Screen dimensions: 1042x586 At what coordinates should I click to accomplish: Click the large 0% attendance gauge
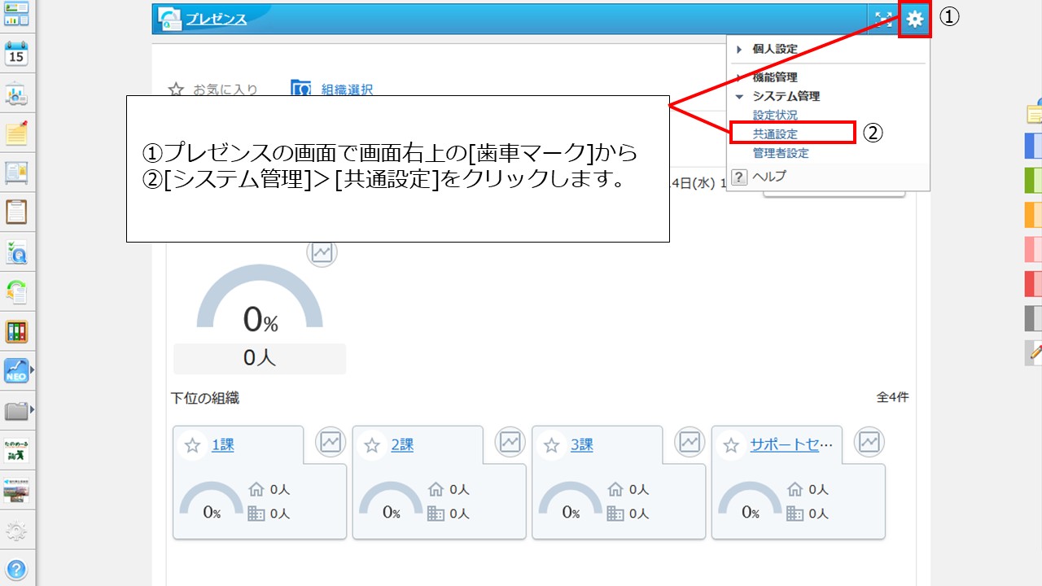260,299
